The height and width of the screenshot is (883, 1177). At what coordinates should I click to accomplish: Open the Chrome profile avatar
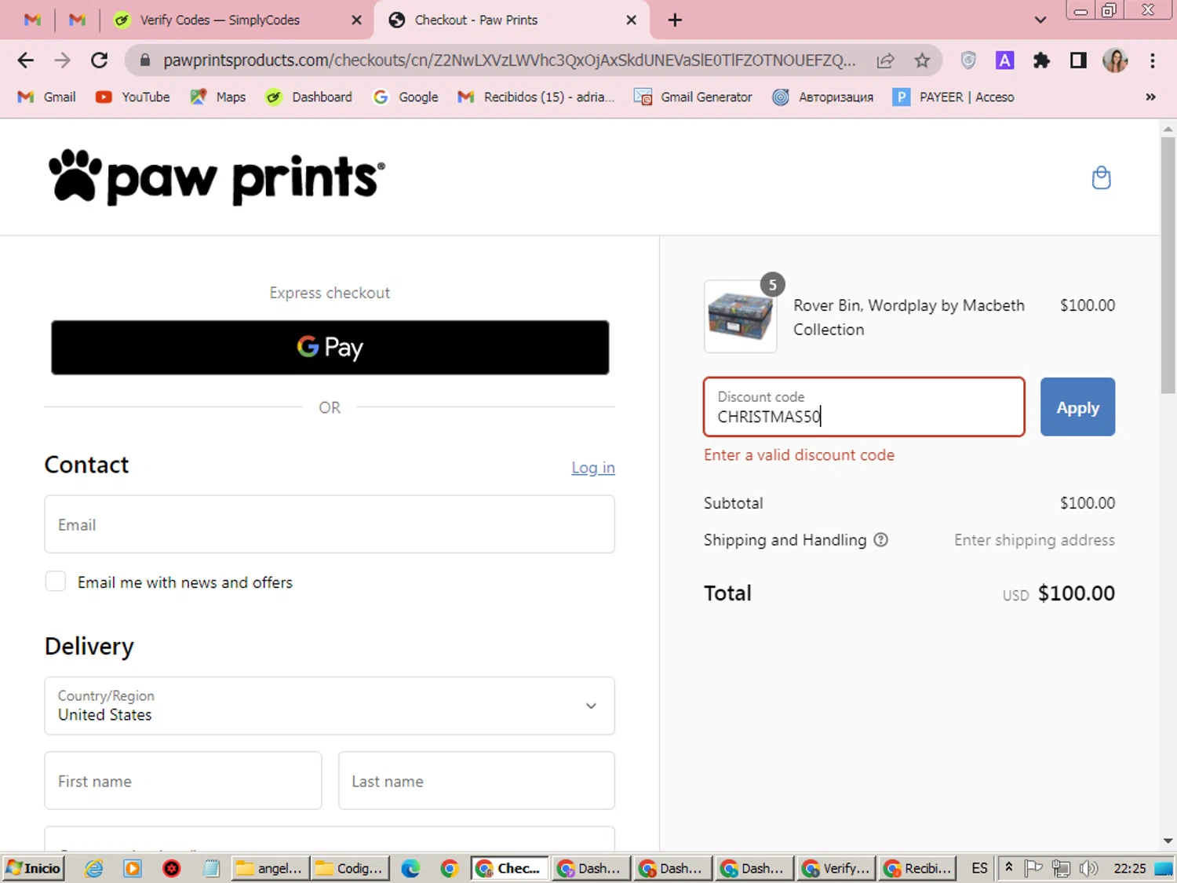tap(1115, 60)
